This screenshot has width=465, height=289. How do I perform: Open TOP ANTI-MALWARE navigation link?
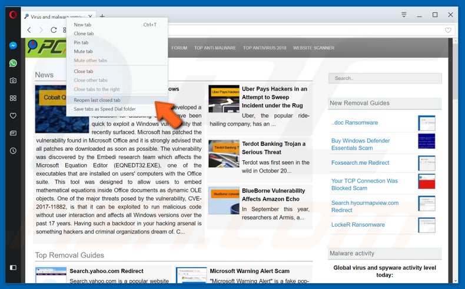pos(215,48)
